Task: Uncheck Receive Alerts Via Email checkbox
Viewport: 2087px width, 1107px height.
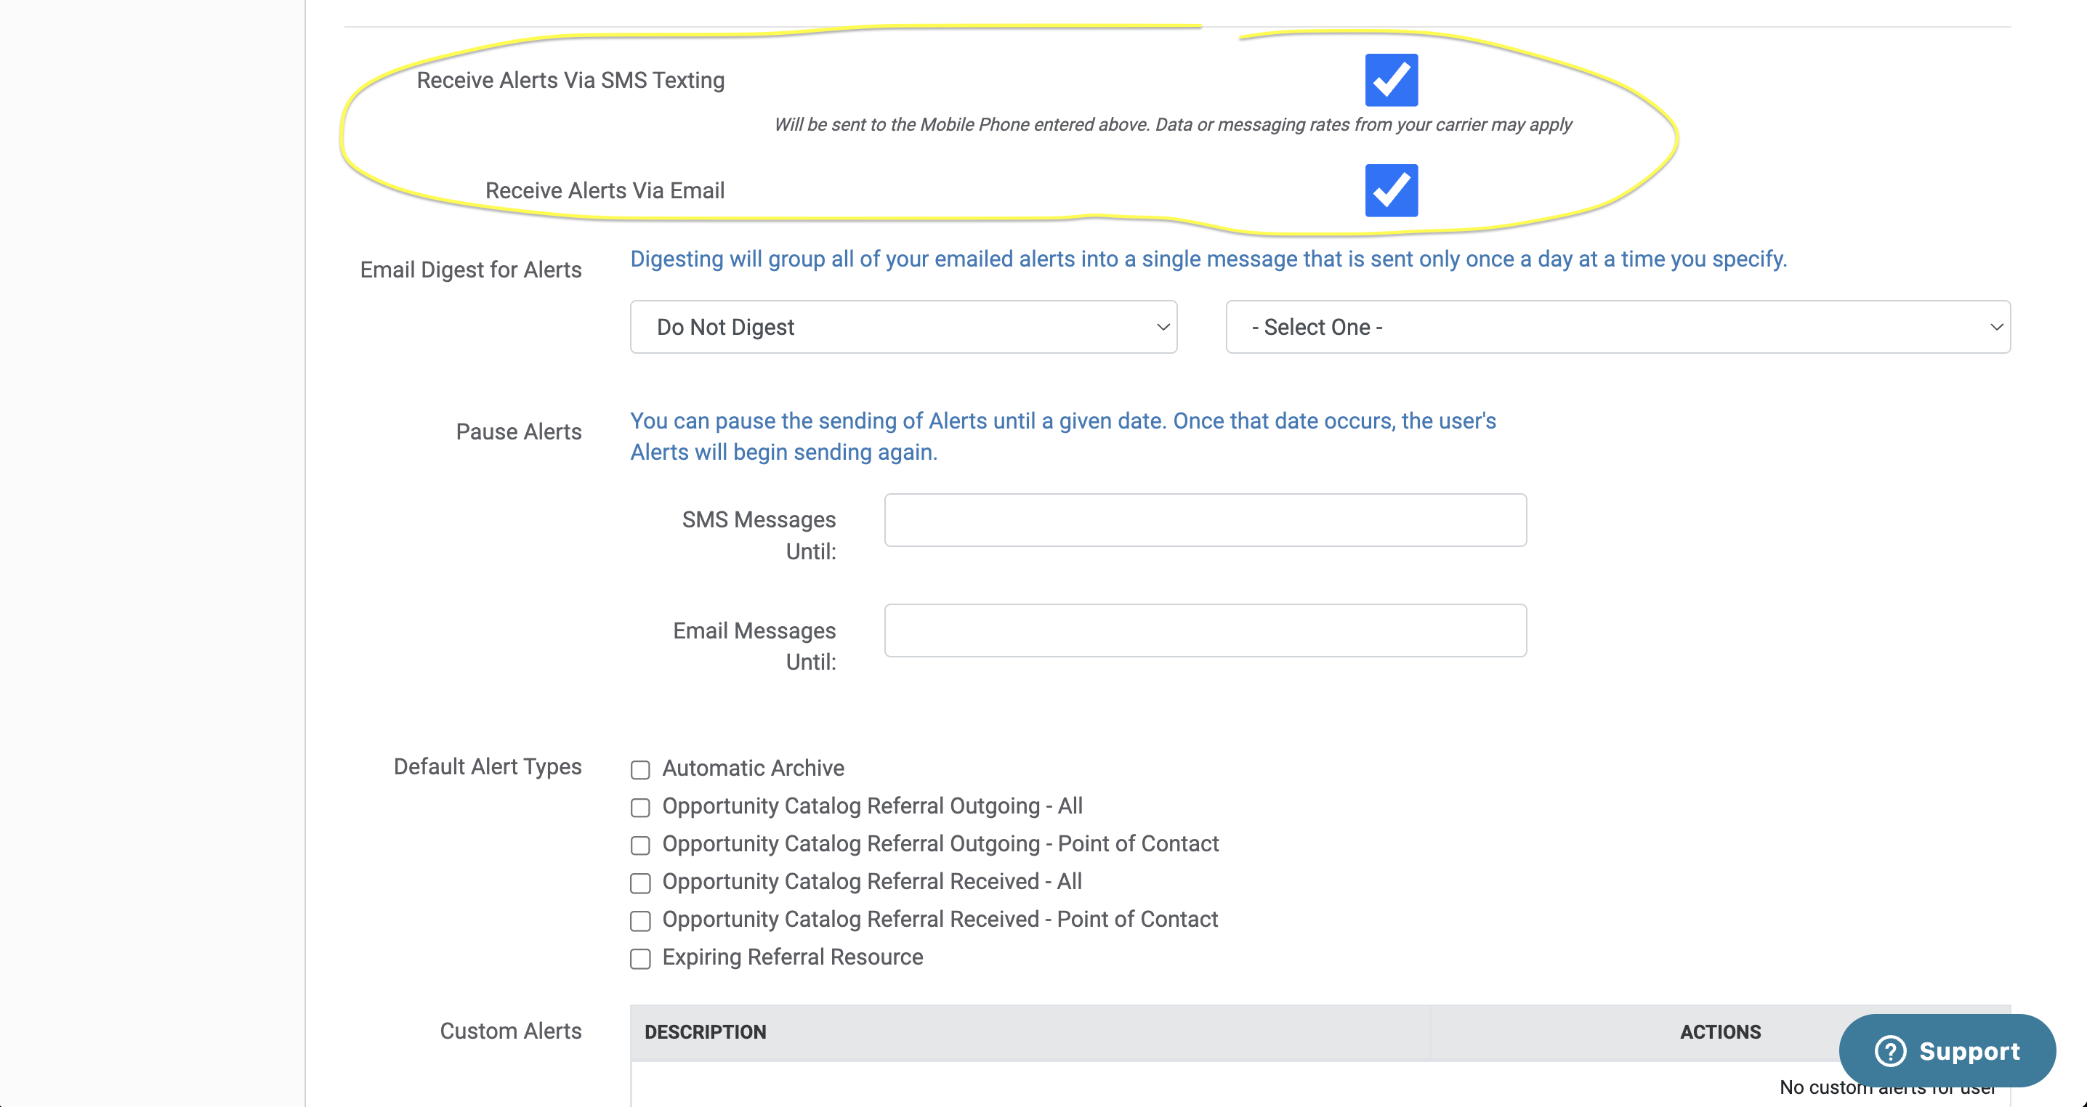Action: point(1391,190)
